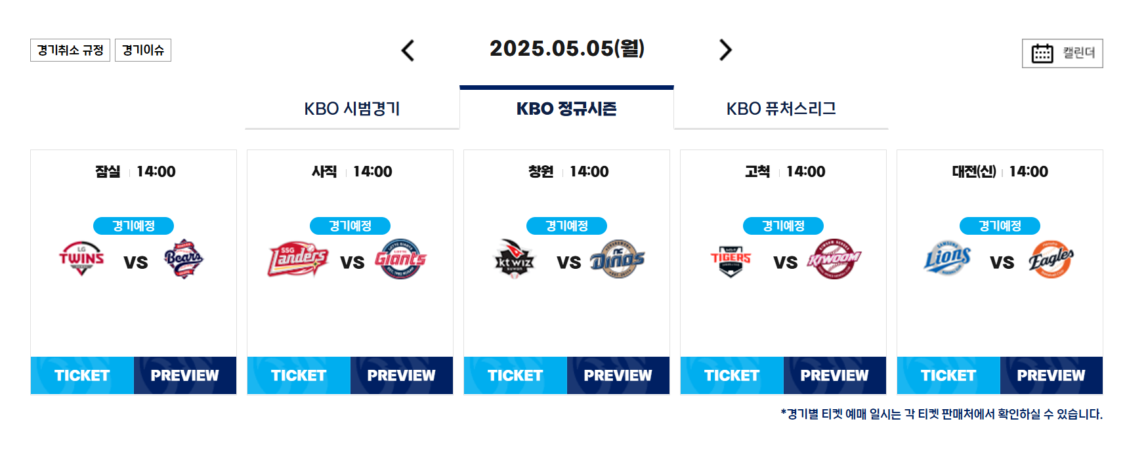Click the Kiwoom Heroes team logo
The height and width of the screenshot is (459, 1125).
click(835, 260)
